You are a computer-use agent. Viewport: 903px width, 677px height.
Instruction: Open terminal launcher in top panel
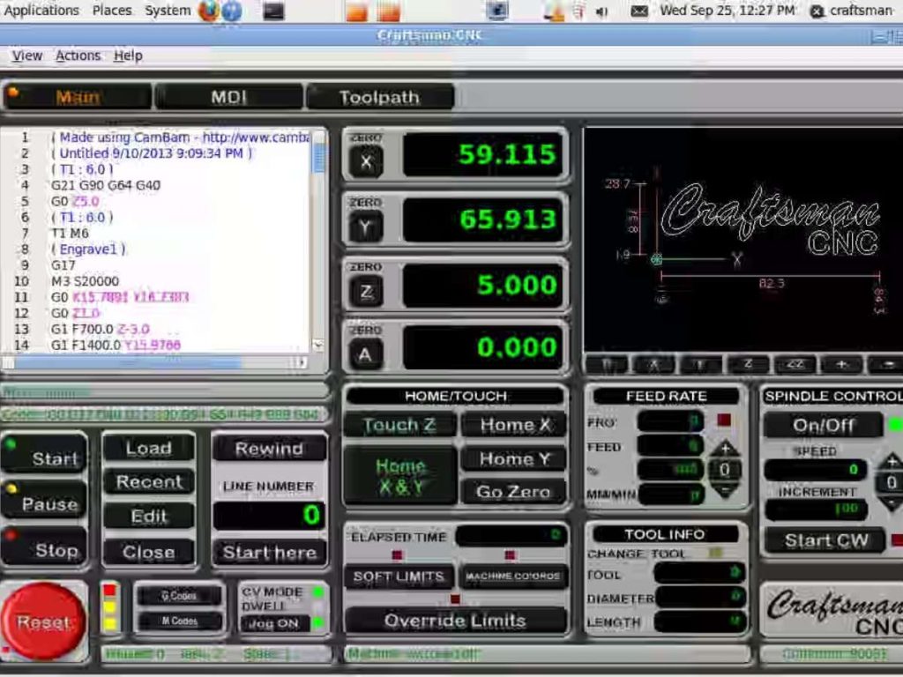(273, 11)
